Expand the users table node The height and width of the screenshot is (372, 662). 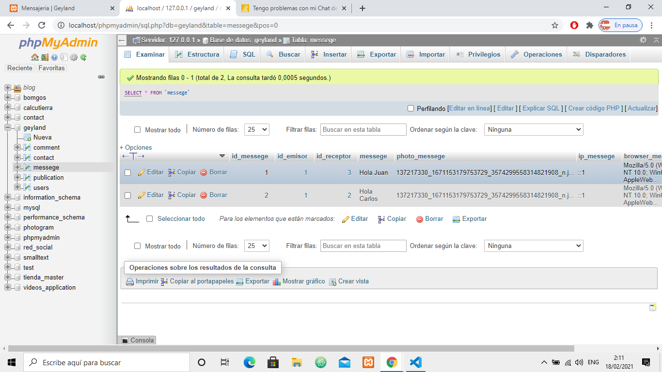17,187
